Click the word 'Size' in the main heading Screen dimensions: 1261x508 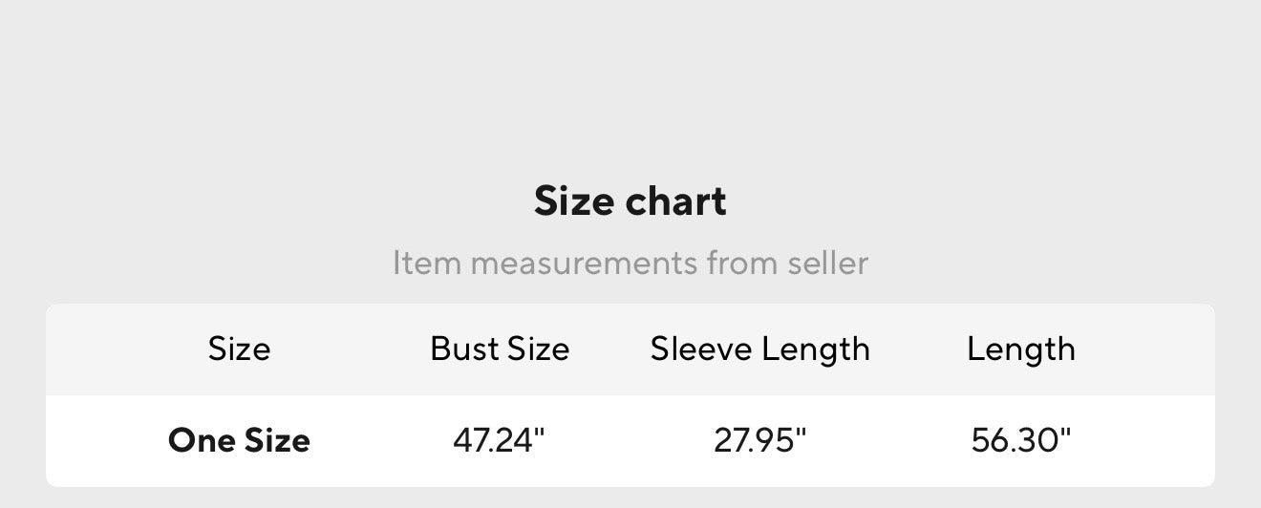click(x=574, y=201)
